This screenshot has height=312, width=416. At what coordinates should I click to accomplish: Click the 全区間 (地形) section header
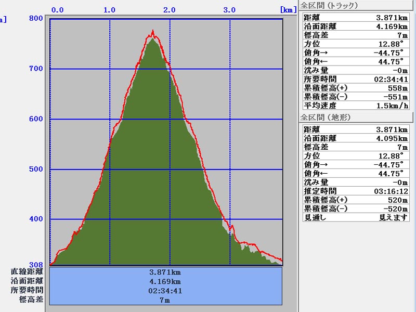tap(326, 118)
